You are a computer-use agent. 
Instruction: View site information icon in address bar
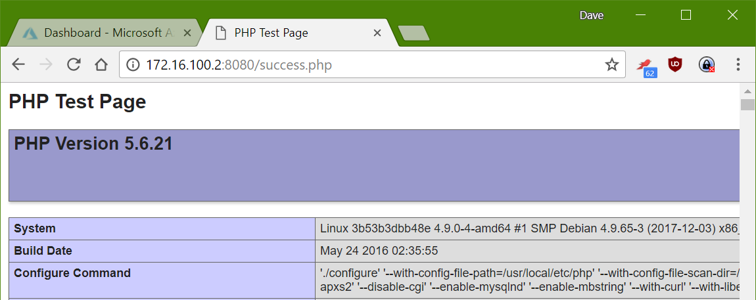133,64
